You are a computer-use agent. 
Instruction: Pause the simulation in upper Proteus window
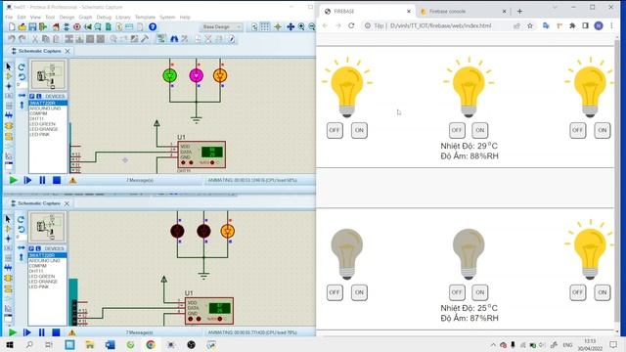(x=42, y=180)
